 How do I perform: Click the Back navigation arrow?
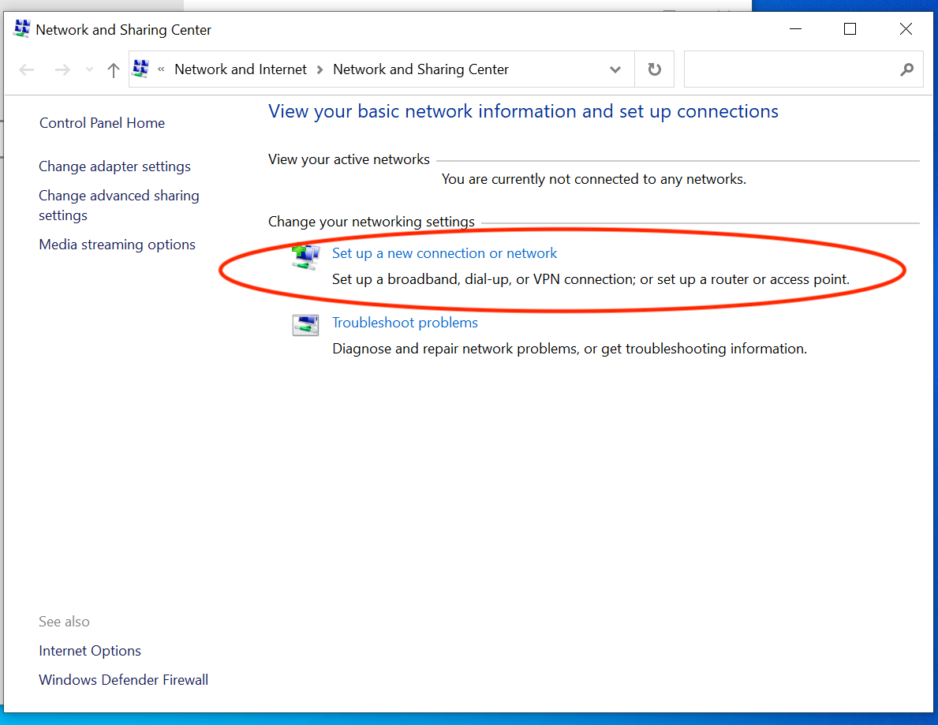[x=27, y=69]
